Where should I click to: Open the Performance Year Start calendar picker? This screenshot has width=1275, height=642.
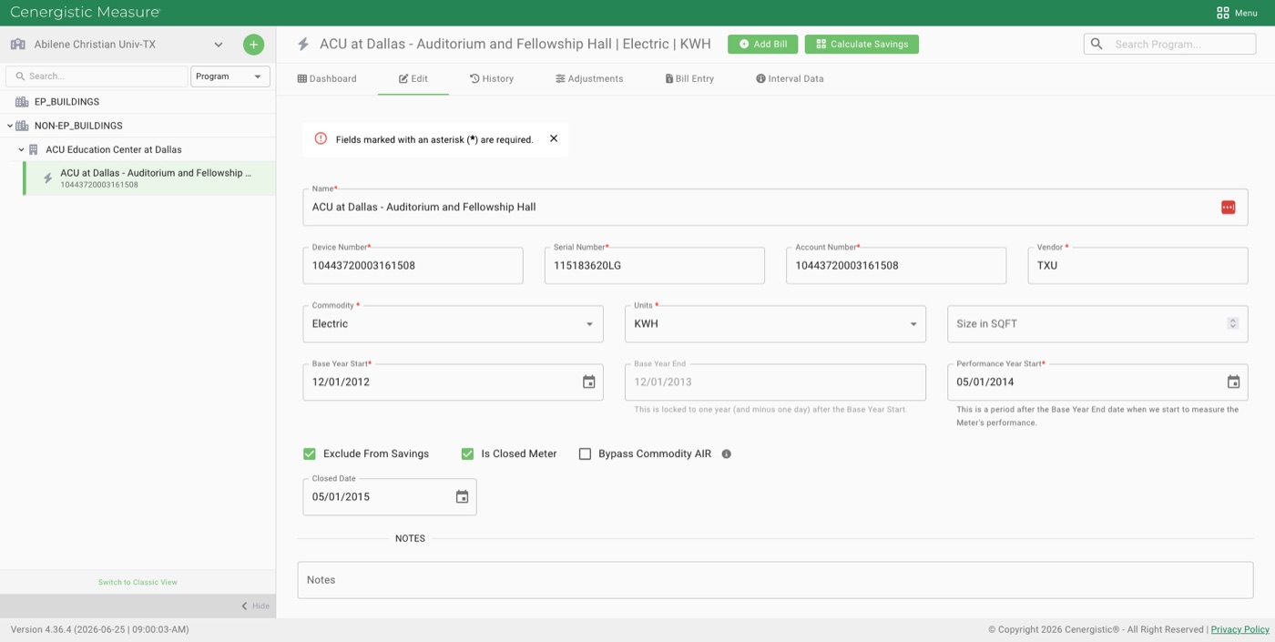point(1233,382)
